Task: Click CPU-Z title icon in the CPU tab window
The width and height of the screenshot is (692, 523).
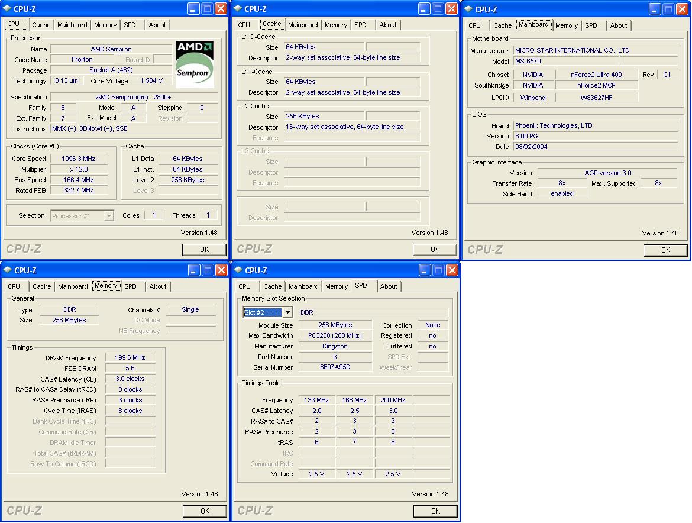Action: click(7, 8)
